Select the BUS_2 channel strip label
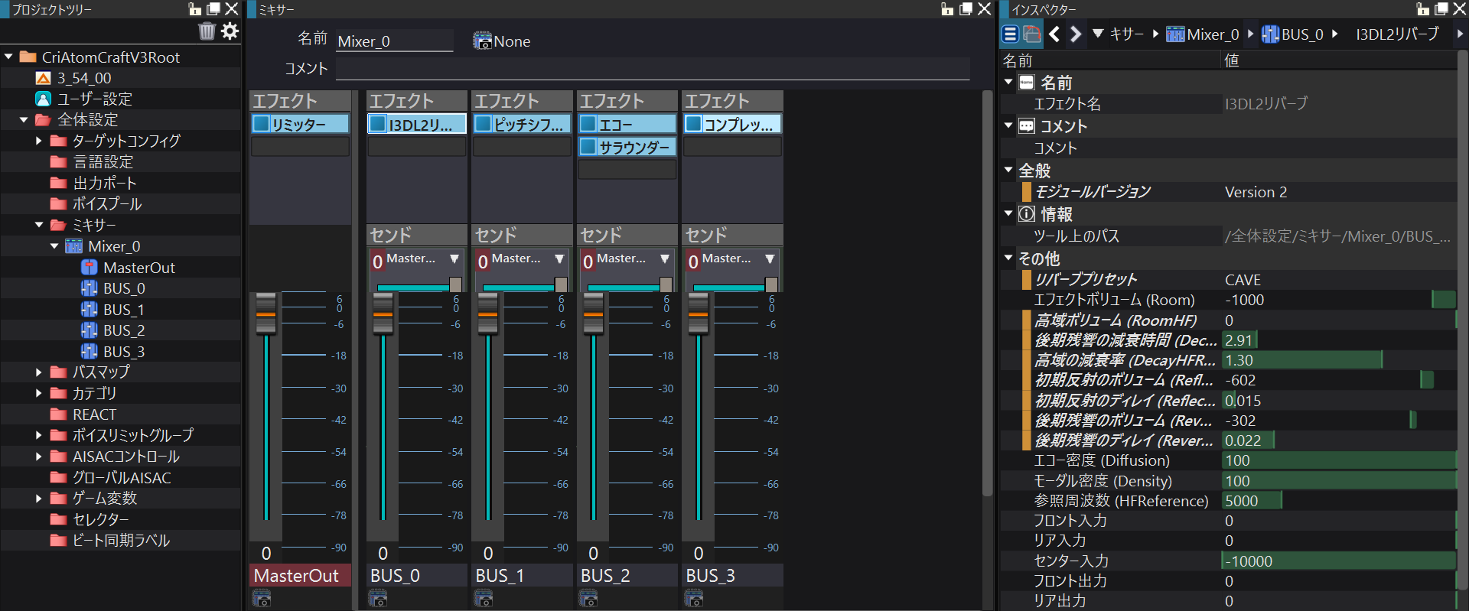The height and width of the screenshot is (611, 1469). pyautogui.click(x=627, y=576)
